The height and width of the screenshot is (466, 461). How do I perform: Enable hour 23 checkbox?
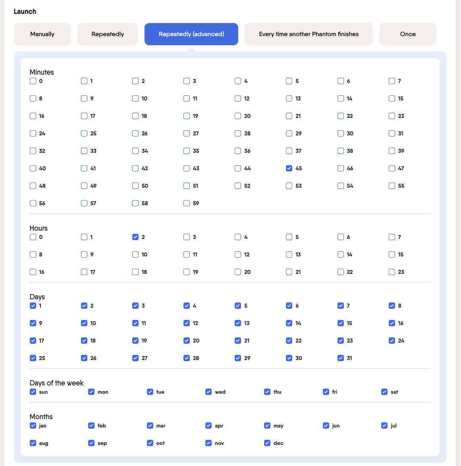tap(392, 272)
